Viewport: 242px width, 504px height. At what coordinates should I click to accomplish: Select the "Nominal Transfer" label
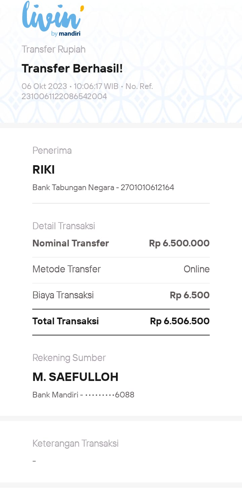click(x=71, y=243)
